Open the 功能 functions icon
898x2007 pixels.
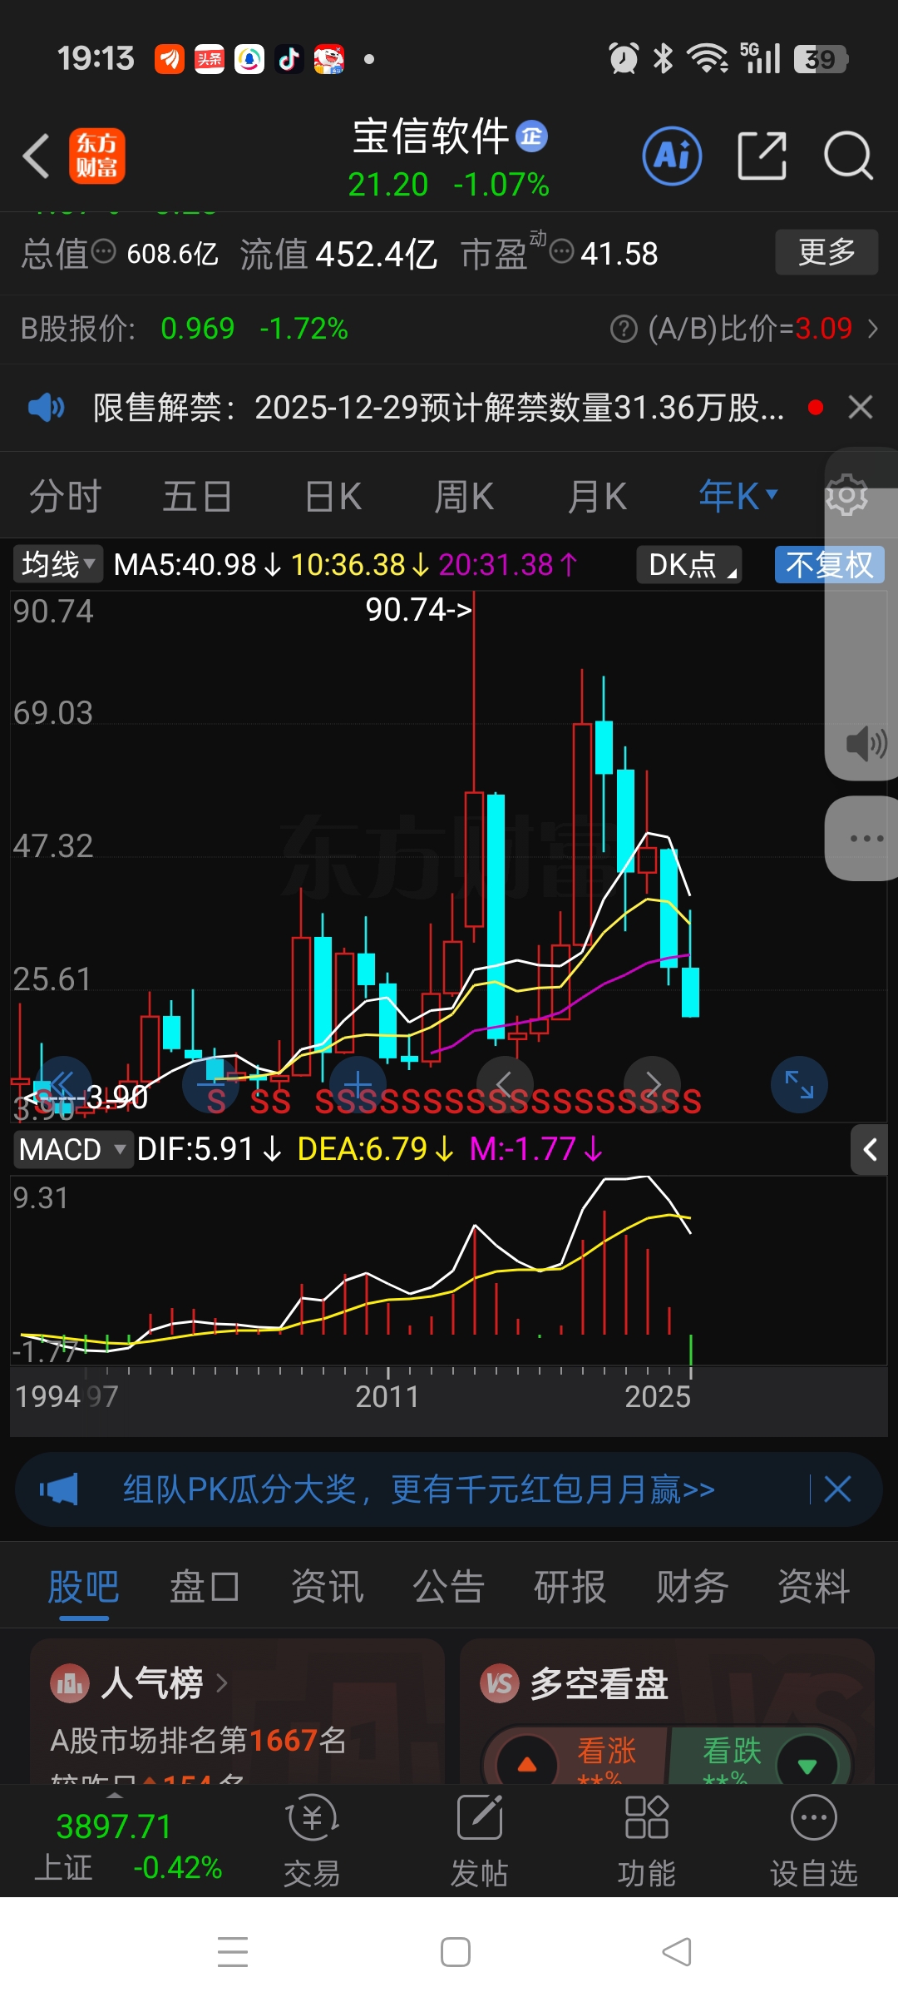point(647,1842)
